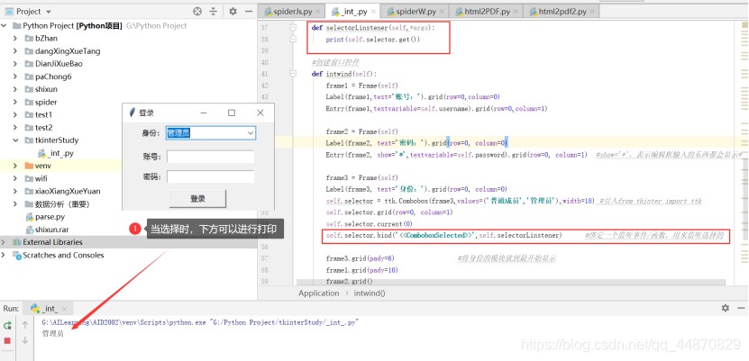Open the 身份 combobox in login window
The image size is (749, 361).
pyautogui.click(x=211, y=133)
